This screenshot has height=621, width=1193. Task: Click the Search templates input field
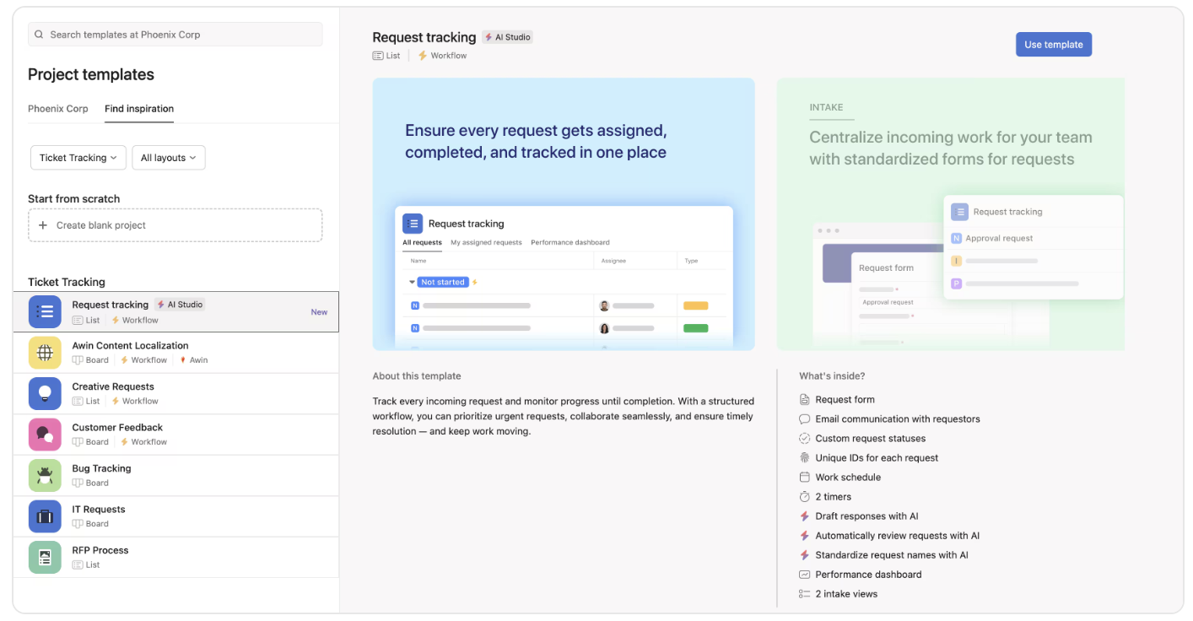[x=181, y=35]
